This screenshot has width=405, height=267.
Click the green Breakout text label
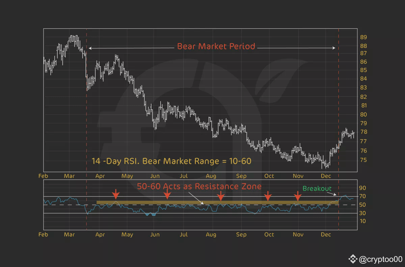pyautogui.click(x=317, y=189)
